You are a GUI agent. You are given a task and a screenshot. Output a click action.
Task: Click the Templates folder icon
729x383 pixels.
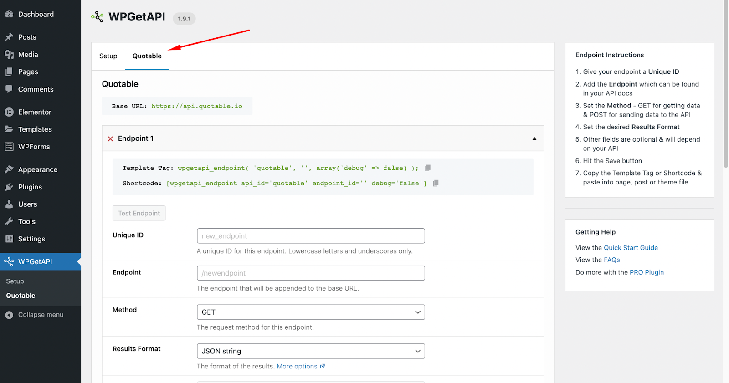pyautogui.click(x=9, y=129)
